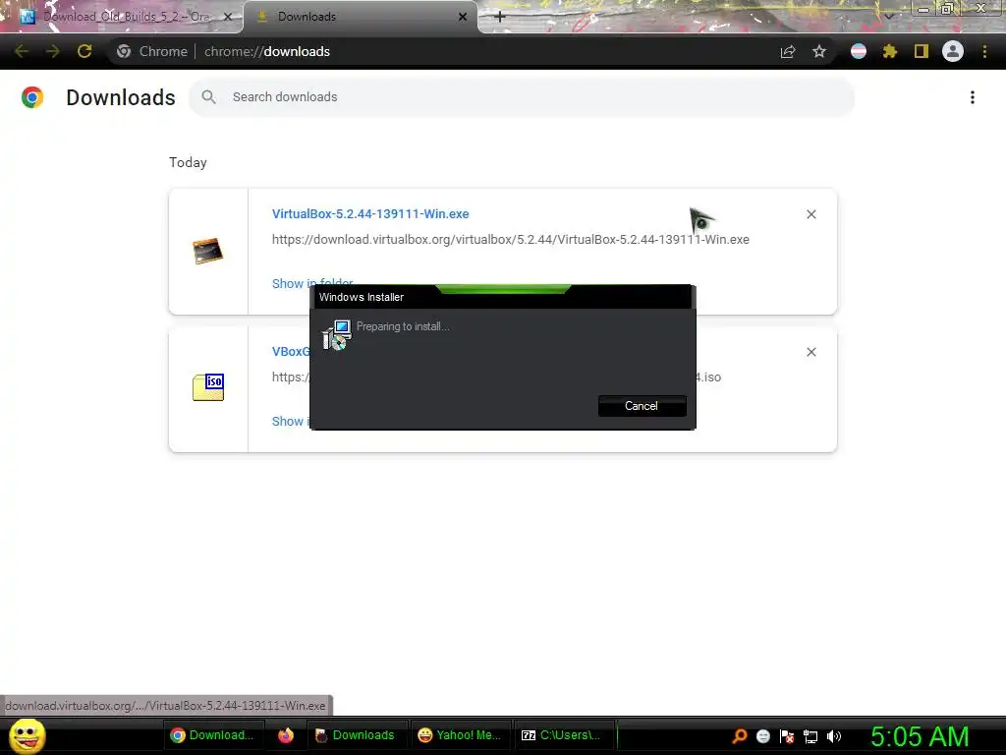
Task: Click the Chrome site info chip
Action: point(153,51)
